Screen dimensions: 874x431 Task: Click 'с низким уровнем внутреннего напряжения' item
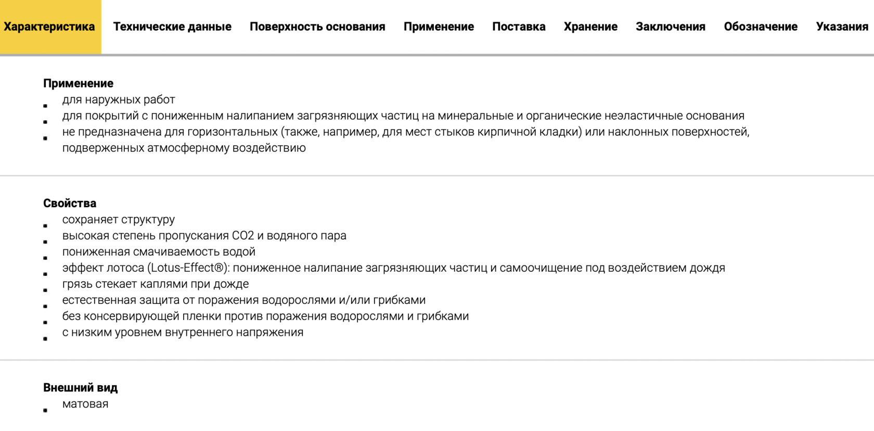tap(183, 332)
